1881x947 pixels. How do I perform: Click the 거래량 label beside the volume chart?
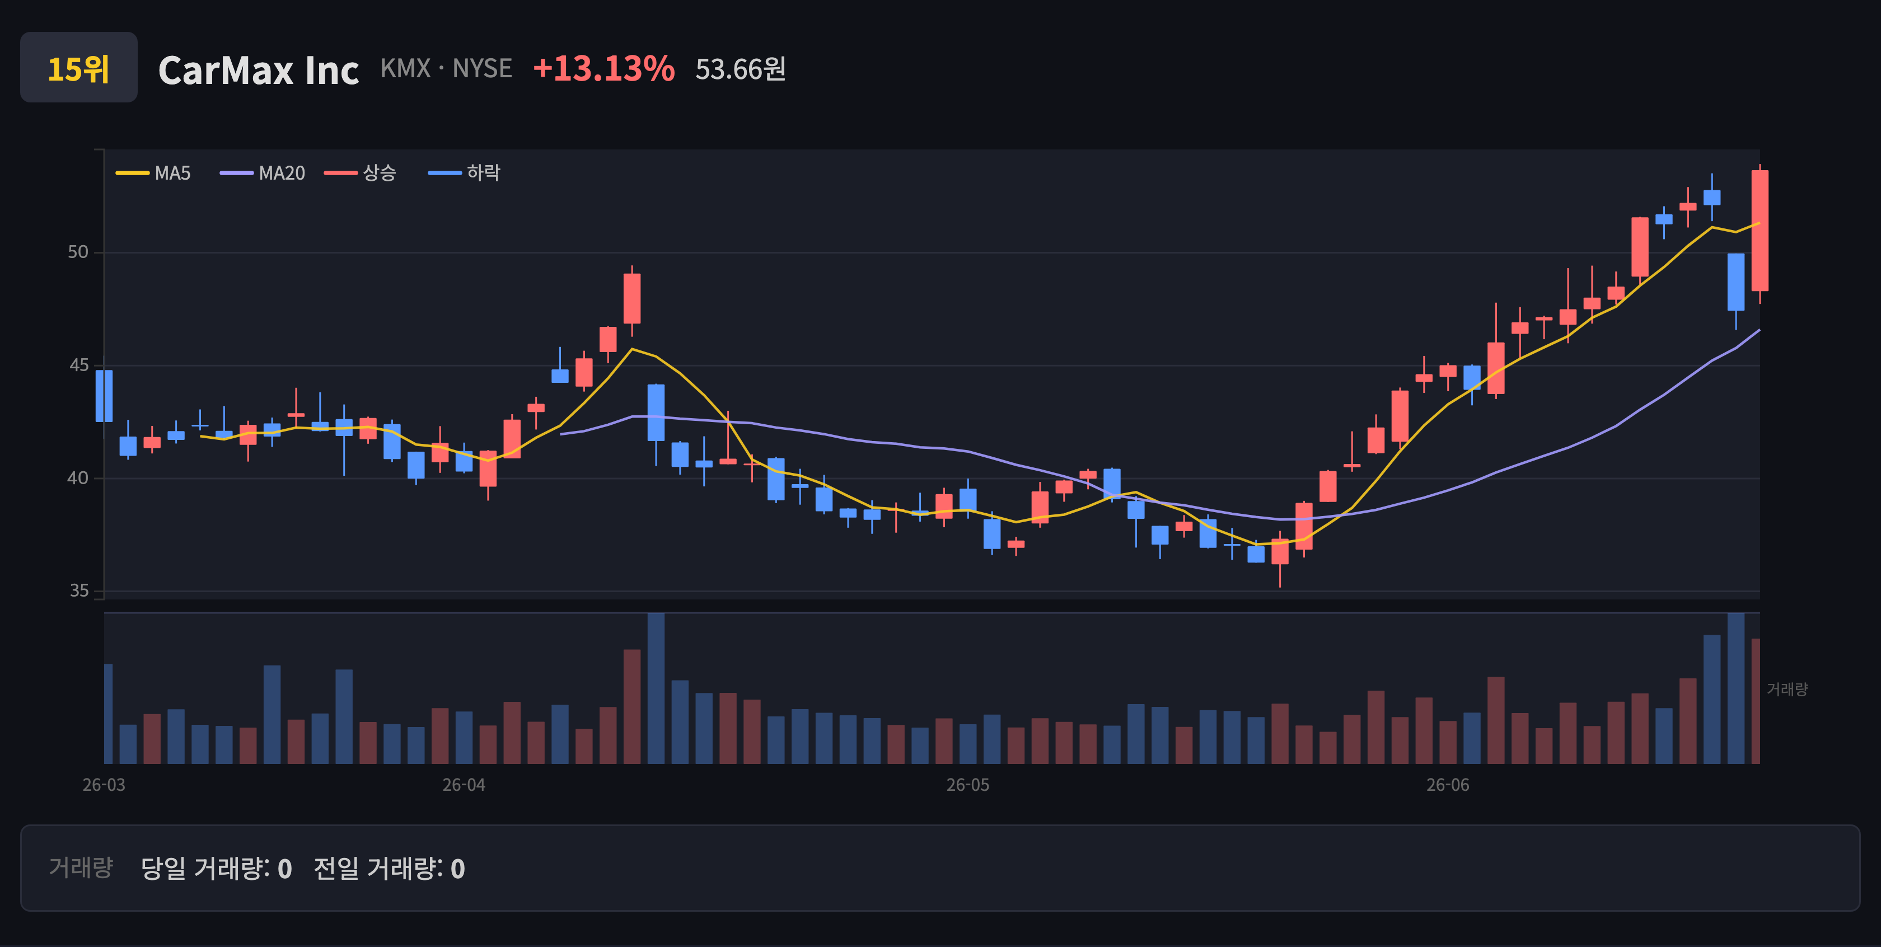[1787, 689]
